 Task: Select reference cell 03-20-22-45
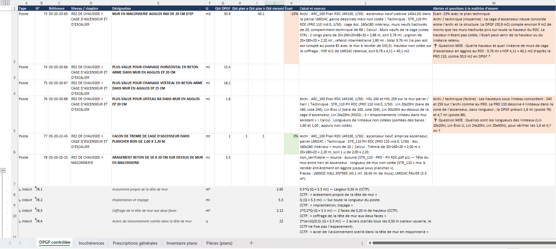[x=59, y=144]
